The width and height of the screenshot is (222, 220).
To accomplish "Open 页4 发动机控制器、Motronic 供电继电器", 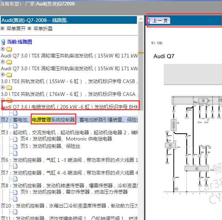I will [66, 139].
